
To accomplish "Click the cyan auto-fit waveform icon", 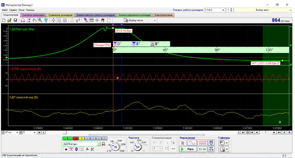I will pyautogui.click(x=46, y=20).
